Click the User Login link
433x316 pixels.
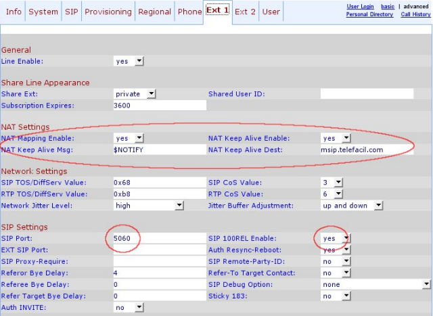361,7
